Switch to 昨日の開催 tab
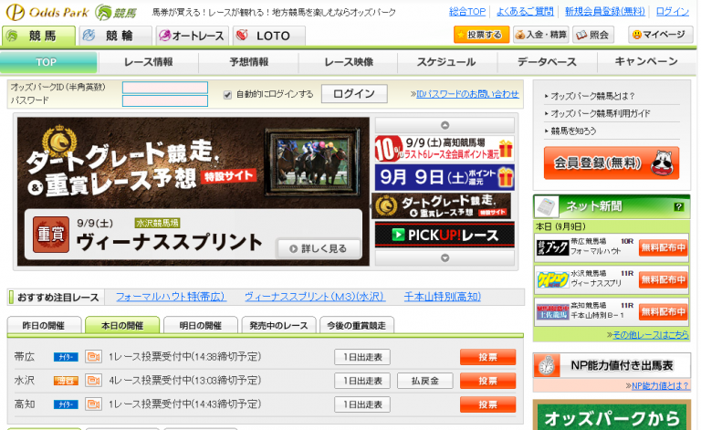The image size is (701, 430). click(x=44, y=325)
